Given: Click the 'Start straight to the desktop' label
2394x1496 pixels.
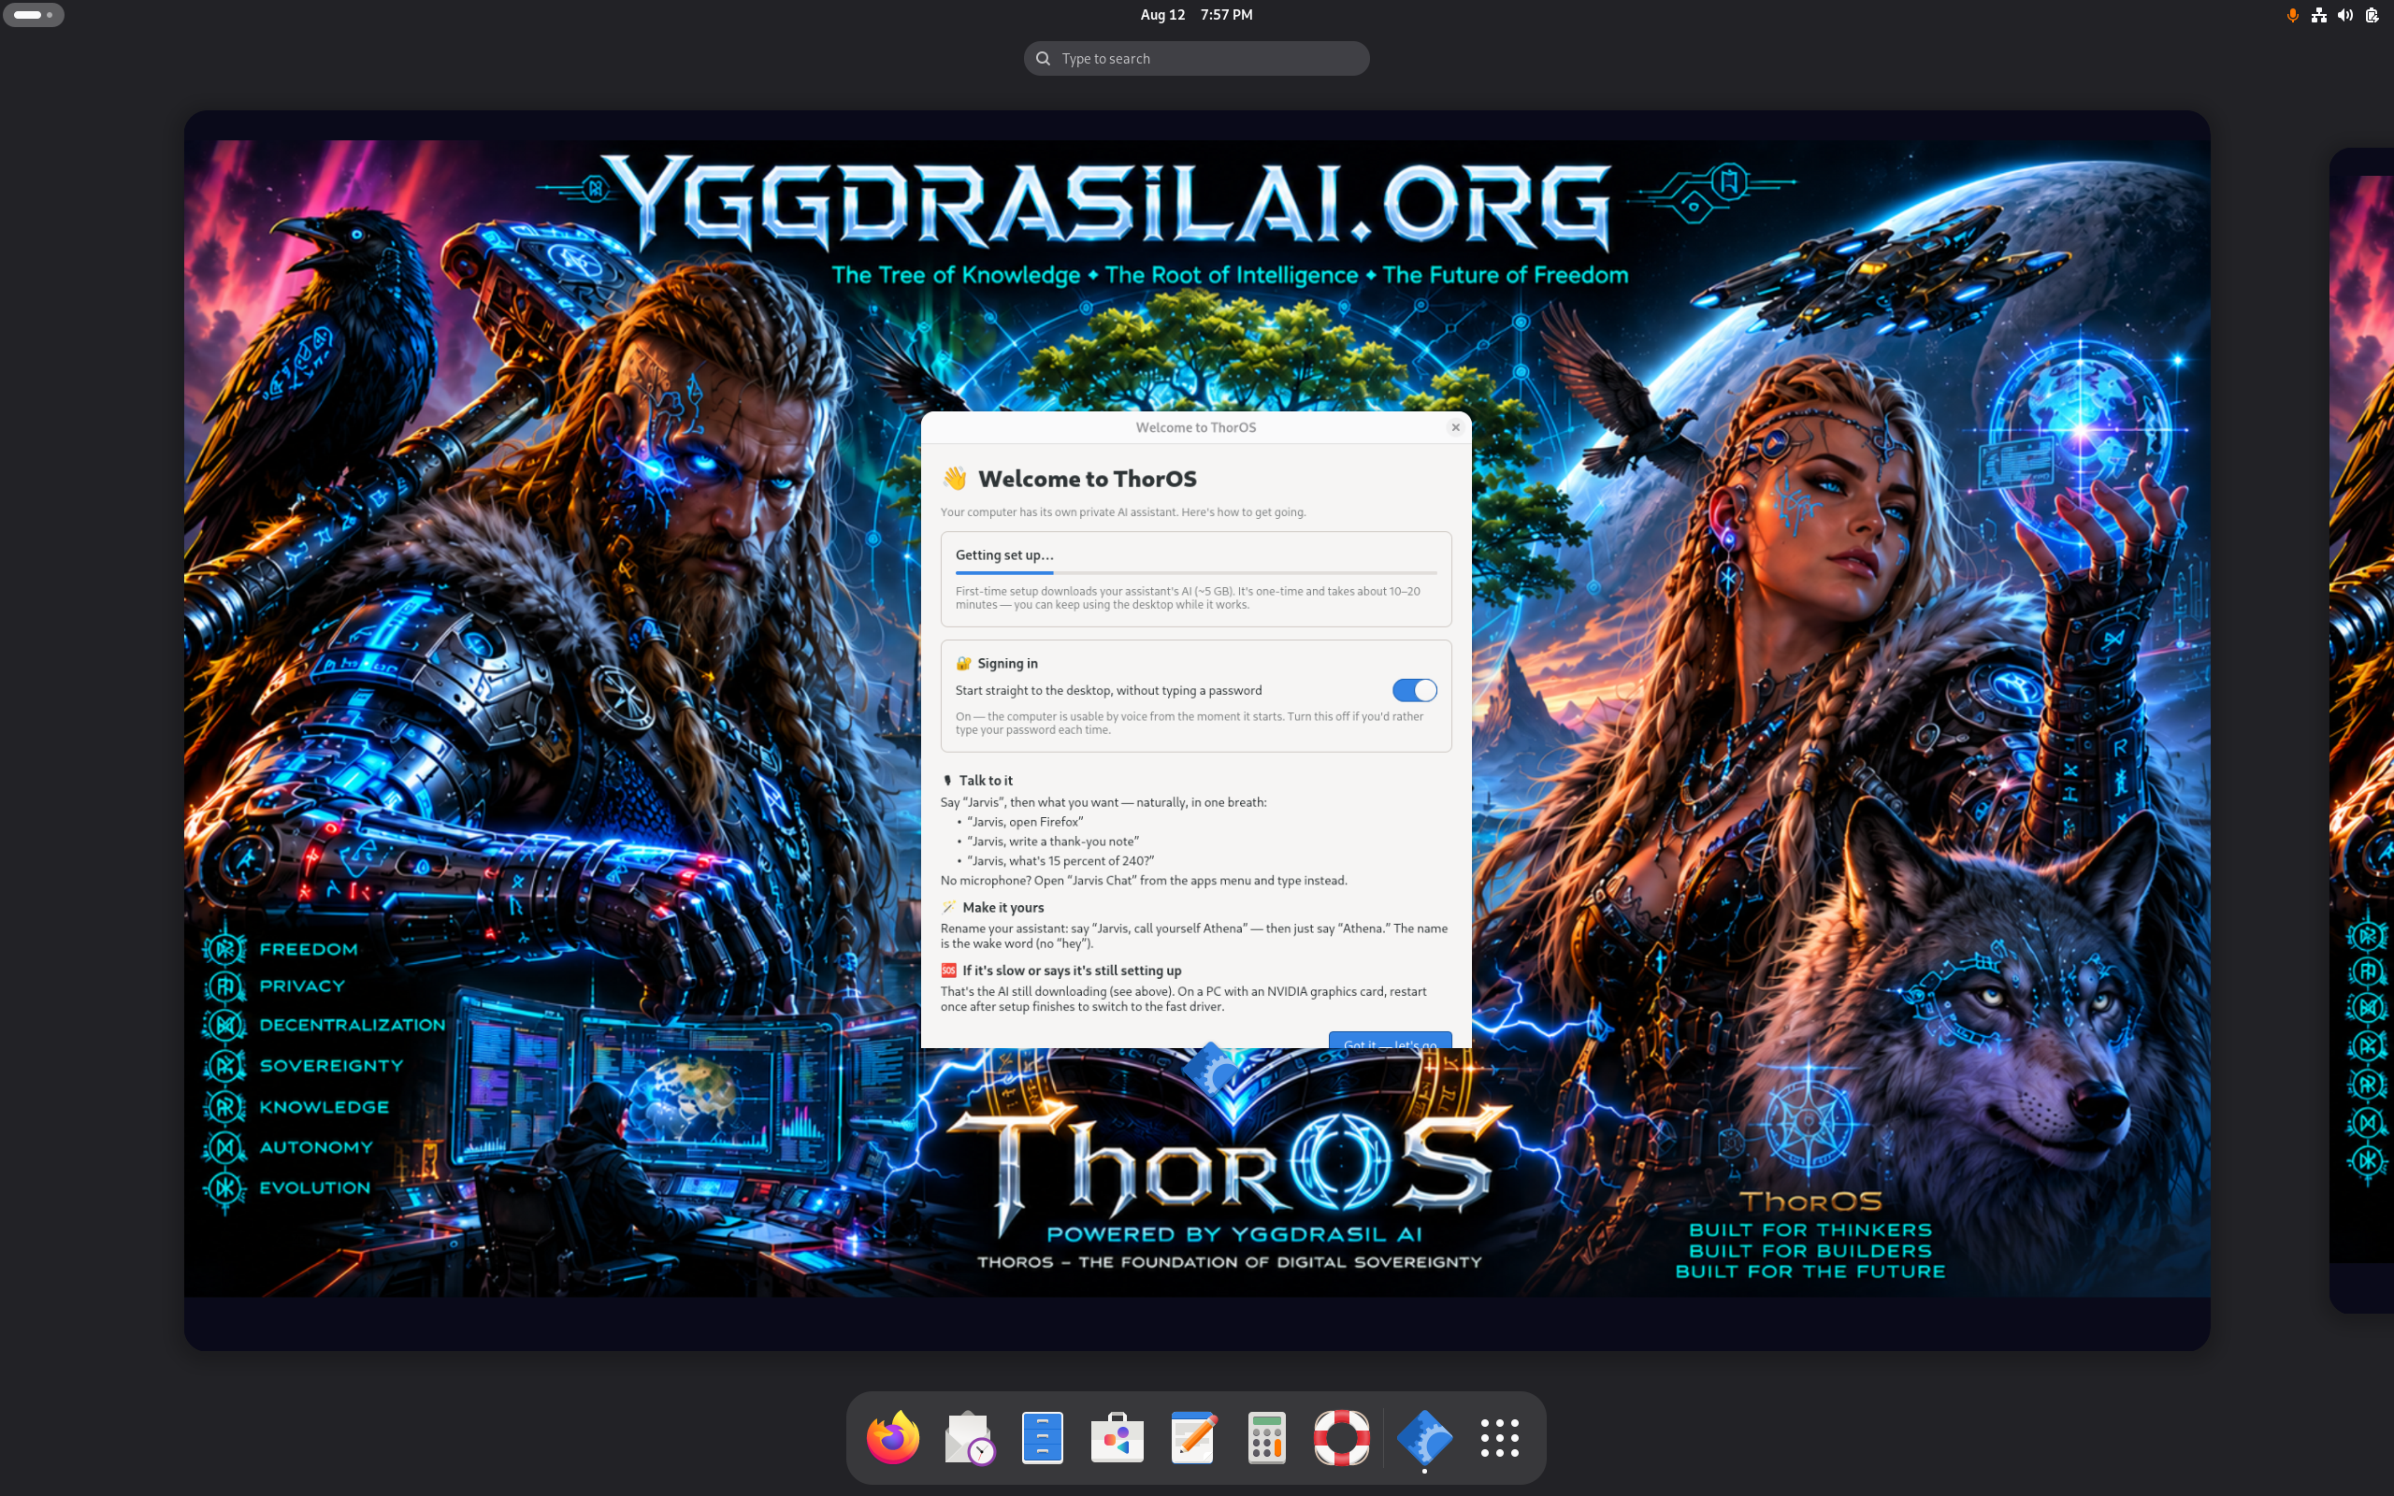Looking at the screenshot, I should (1108, 691).
